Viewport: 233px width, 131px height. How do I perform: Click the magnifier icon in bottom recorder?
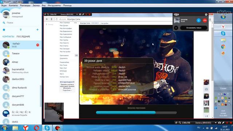click(x=180, y=123)
